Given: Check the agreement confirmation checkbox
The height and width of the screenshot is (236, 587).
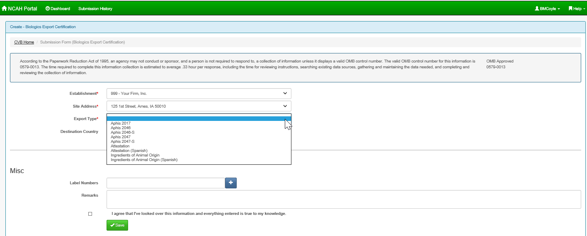Looking at the screenshot, I should tap(90, 214).
